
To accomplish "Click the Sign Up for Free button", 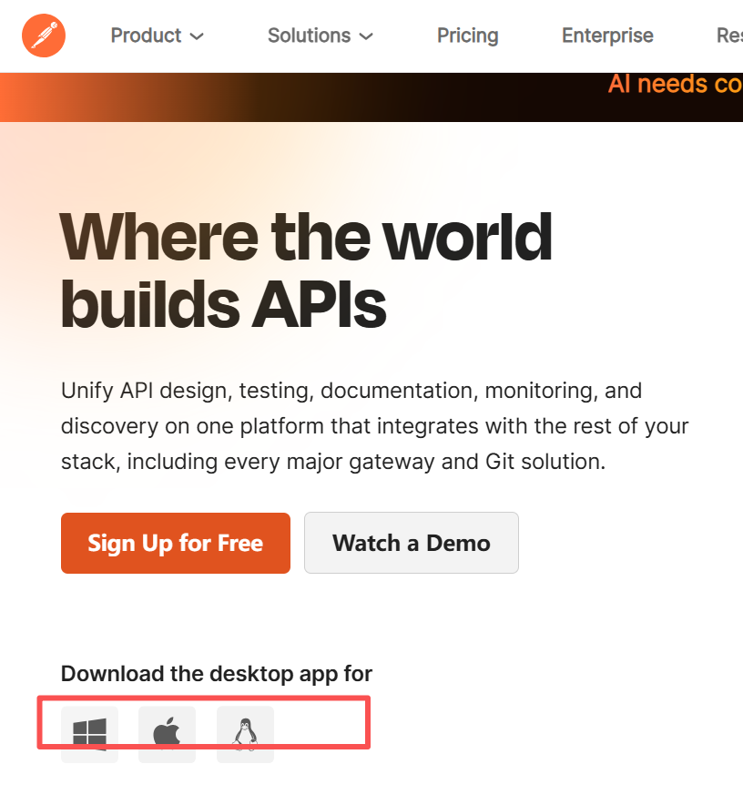I will point(176,543).
